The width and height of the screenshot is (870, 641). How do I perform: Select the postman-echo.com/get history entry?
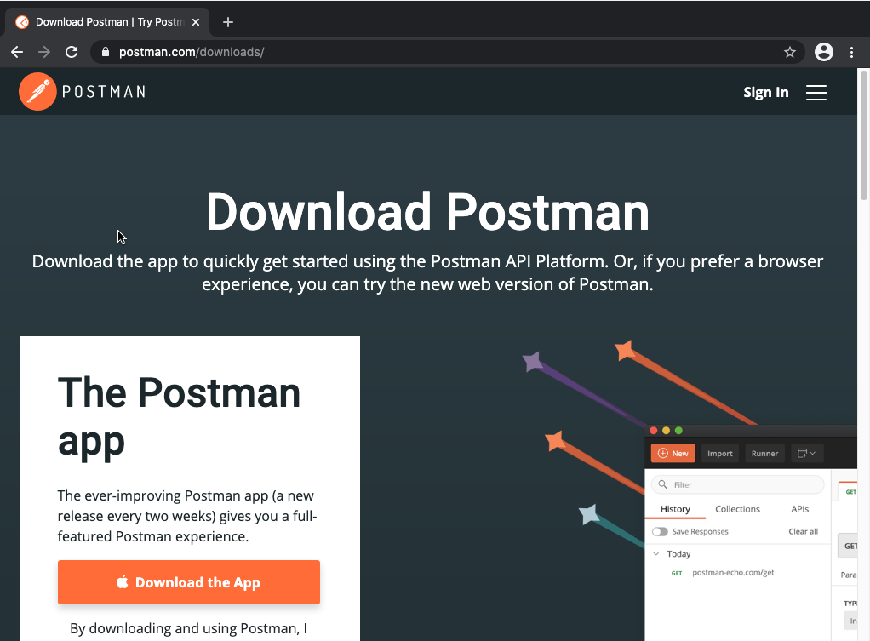[732, 573]
